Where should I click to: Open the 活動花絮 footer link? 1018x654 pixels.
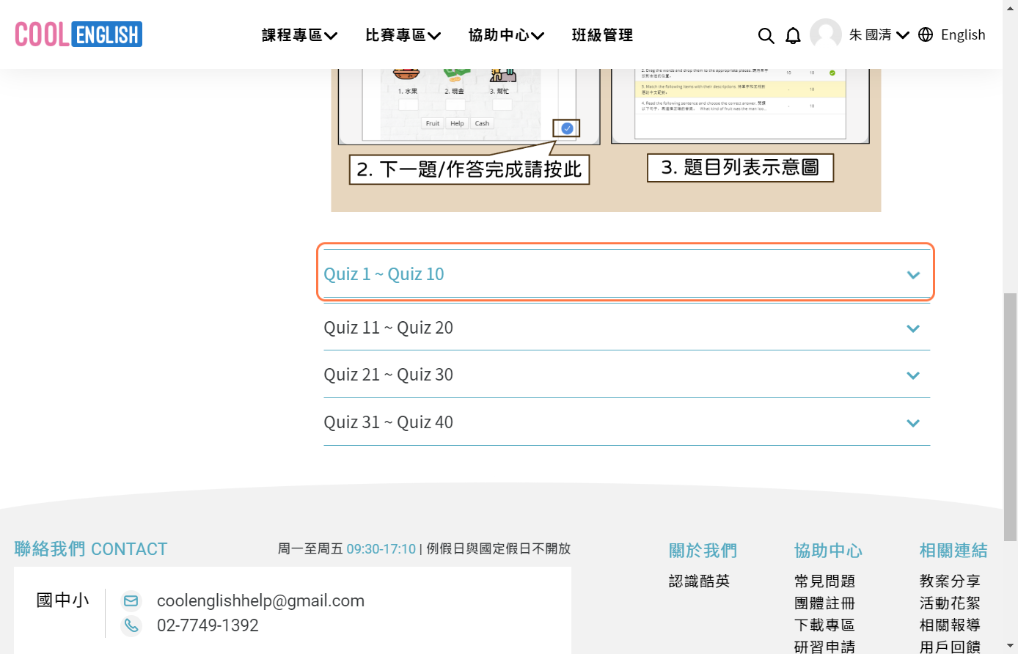tap(950, 603)
